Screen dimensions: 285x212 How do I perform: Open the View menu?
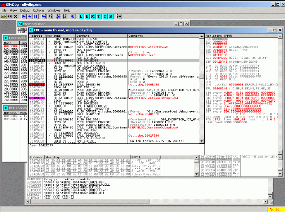click(13, 10)
